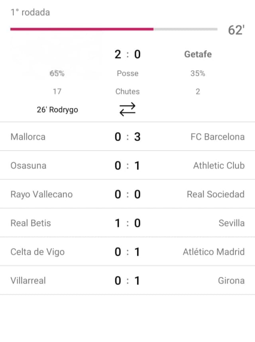255x342 pixels.
Task: Open the FC Barcelona team name
Action: (218, 137)
